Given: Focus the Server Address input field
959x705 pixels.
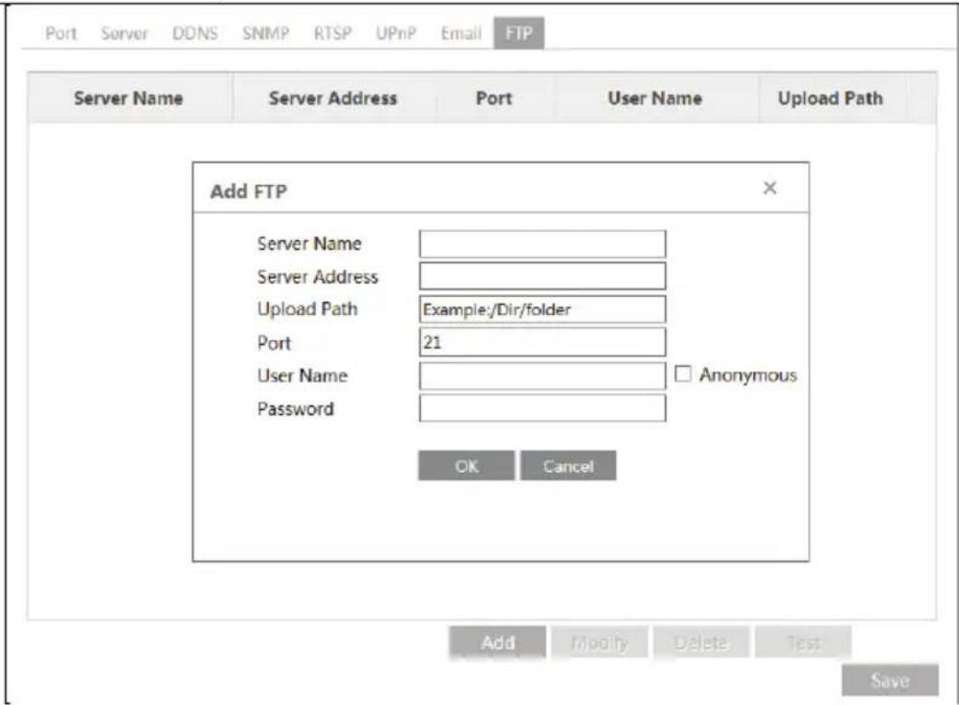Looking at the screenshot, I should click(543, 276).
